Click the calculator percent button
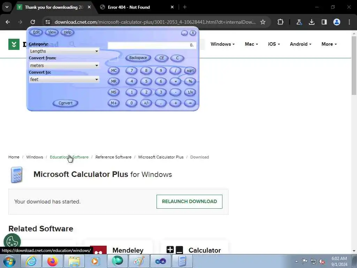This screenshot has width=357, height=268. coord(190,81)
